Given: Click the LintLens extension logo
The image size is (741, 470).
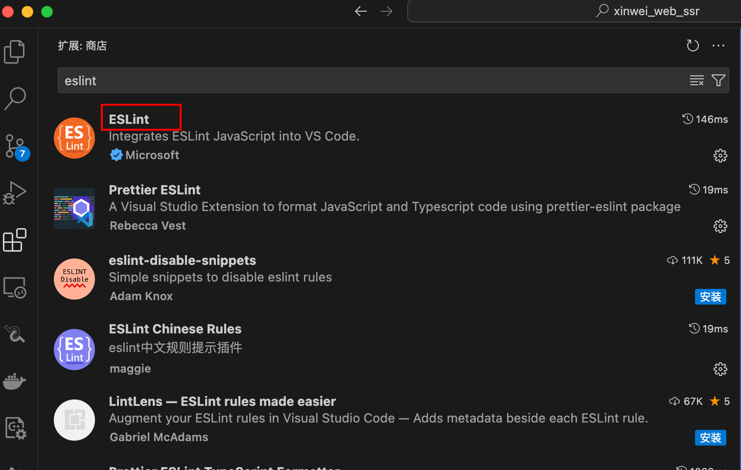Looking at the screenshot, I should pyautogui.click(x=74, y=420).
